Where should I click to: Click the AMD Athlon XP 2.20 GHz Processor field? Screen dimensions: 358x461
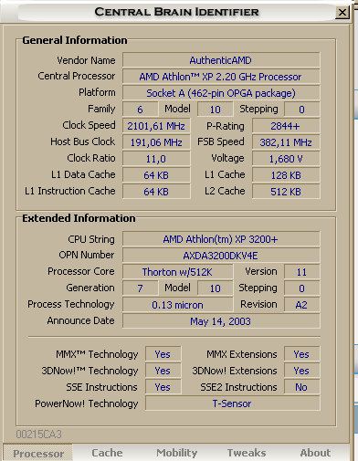pos(221,77)
